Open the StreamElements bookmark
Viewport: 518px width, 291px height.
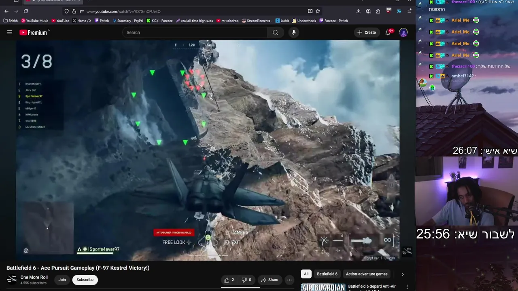tap(257, 21)
